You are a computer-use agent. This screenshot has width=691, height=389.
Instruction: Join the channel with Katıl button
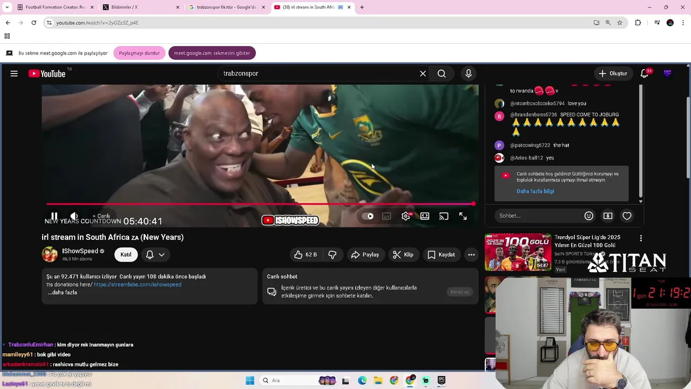click(x=126, y=254)
